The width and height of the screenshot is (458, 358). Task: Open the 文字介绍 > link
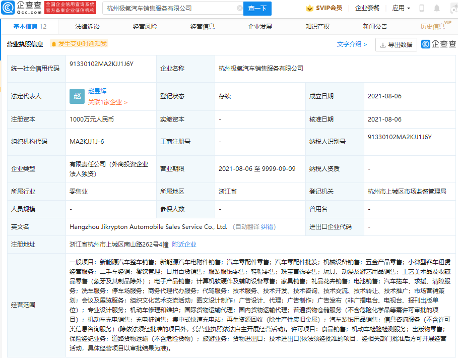352,44
